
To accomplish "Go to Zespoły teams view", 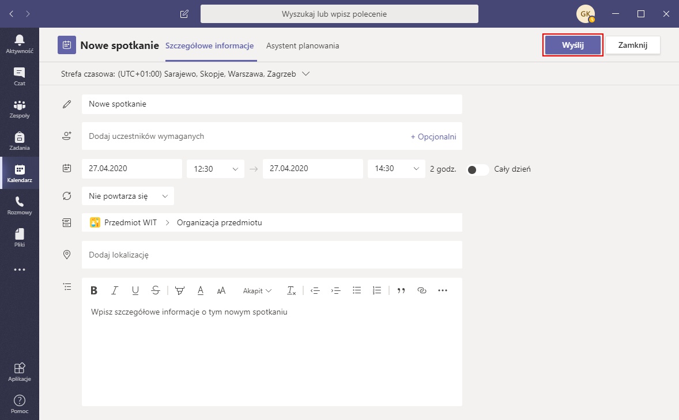I will [x=20, y=109].
